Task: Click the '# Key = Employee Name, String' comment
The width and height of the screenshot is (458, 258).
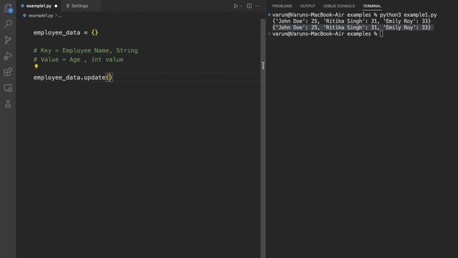Action: pyautogui.click(x=86, y=51)
